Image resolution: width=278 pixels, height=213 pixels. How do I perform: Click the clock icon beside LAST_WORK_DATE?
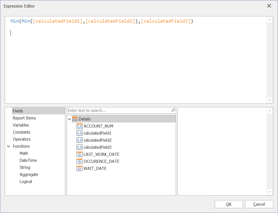tap(79, 154)
